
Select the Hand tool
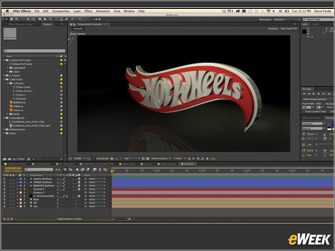pyautogui.click(x=12, y=19)
